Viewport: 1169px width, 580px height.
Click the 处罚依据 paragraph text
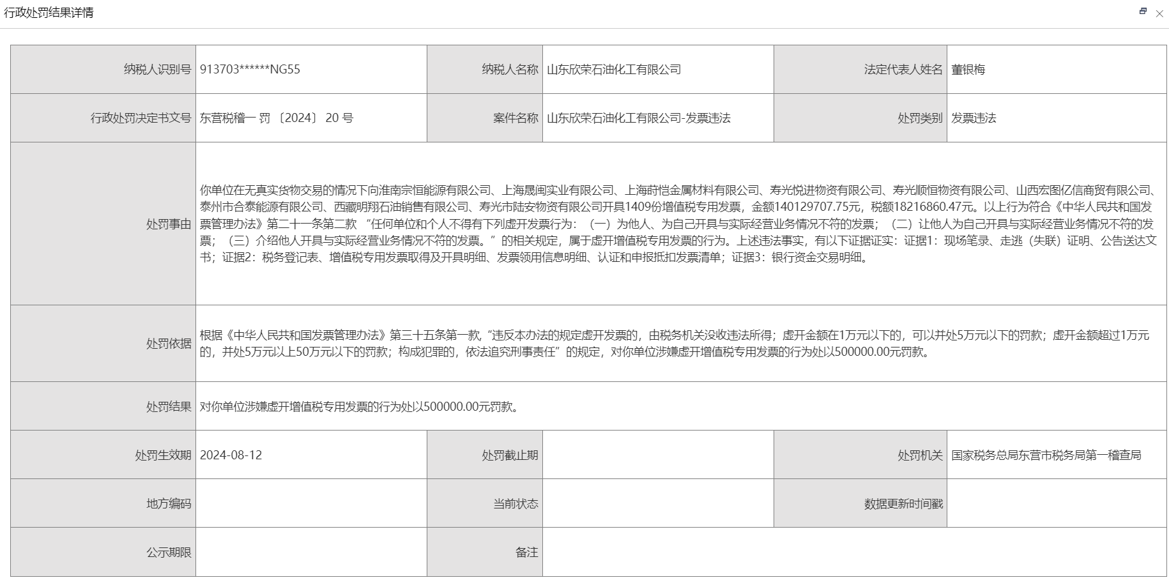(x=677, y=343)
